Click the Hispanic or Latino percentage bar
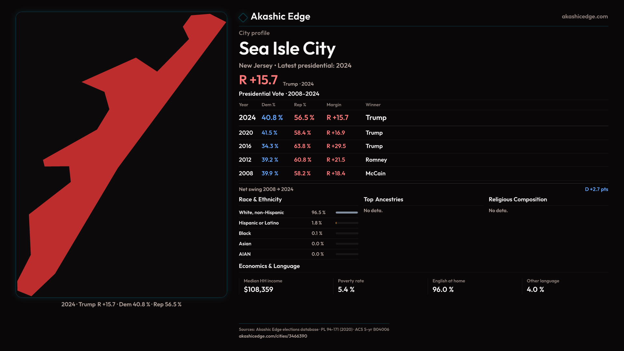The width and height of the screenshot is (624, 351). (x=347, y=223)
